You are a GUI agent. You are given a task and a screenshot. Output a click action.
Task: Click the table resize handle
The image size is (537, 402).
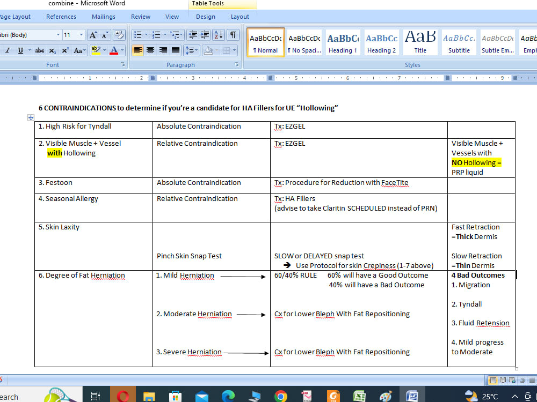(517, 369)
